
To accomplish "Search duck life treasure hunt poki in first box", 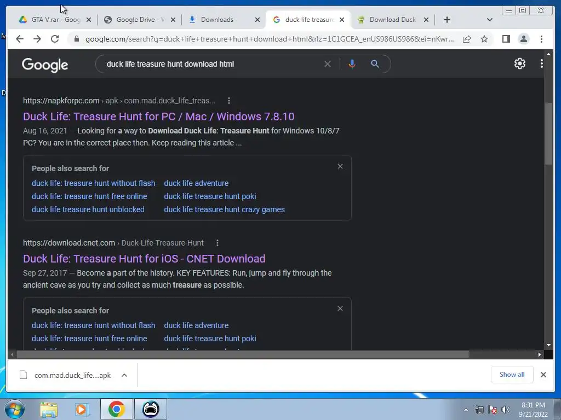I will tap(210, 196).
